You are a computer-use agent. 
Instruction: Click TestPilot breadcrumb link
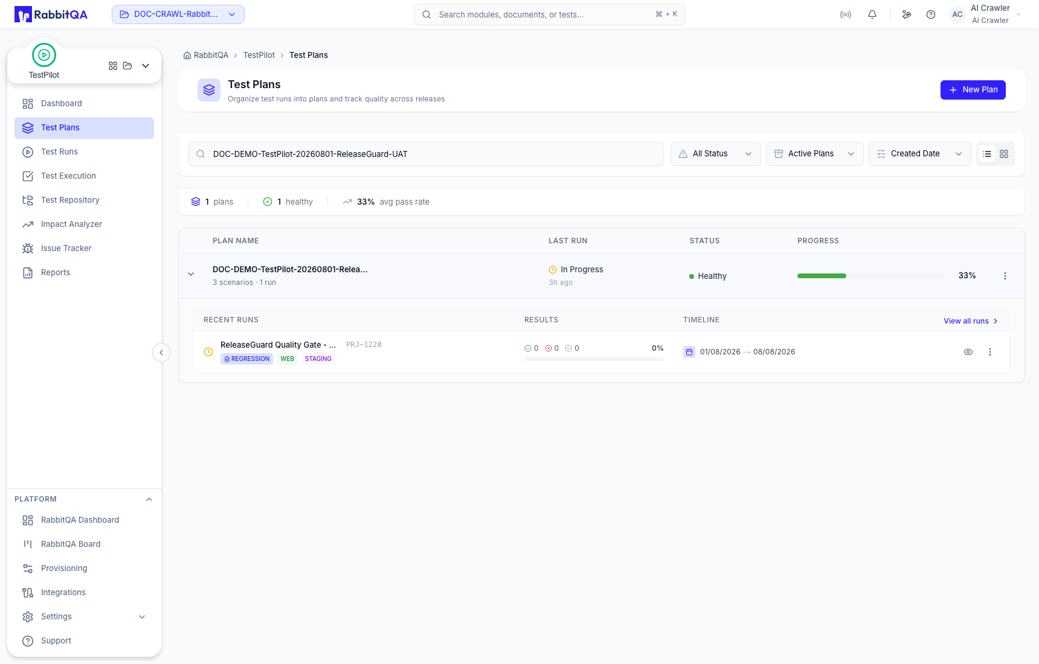(259, 56)
